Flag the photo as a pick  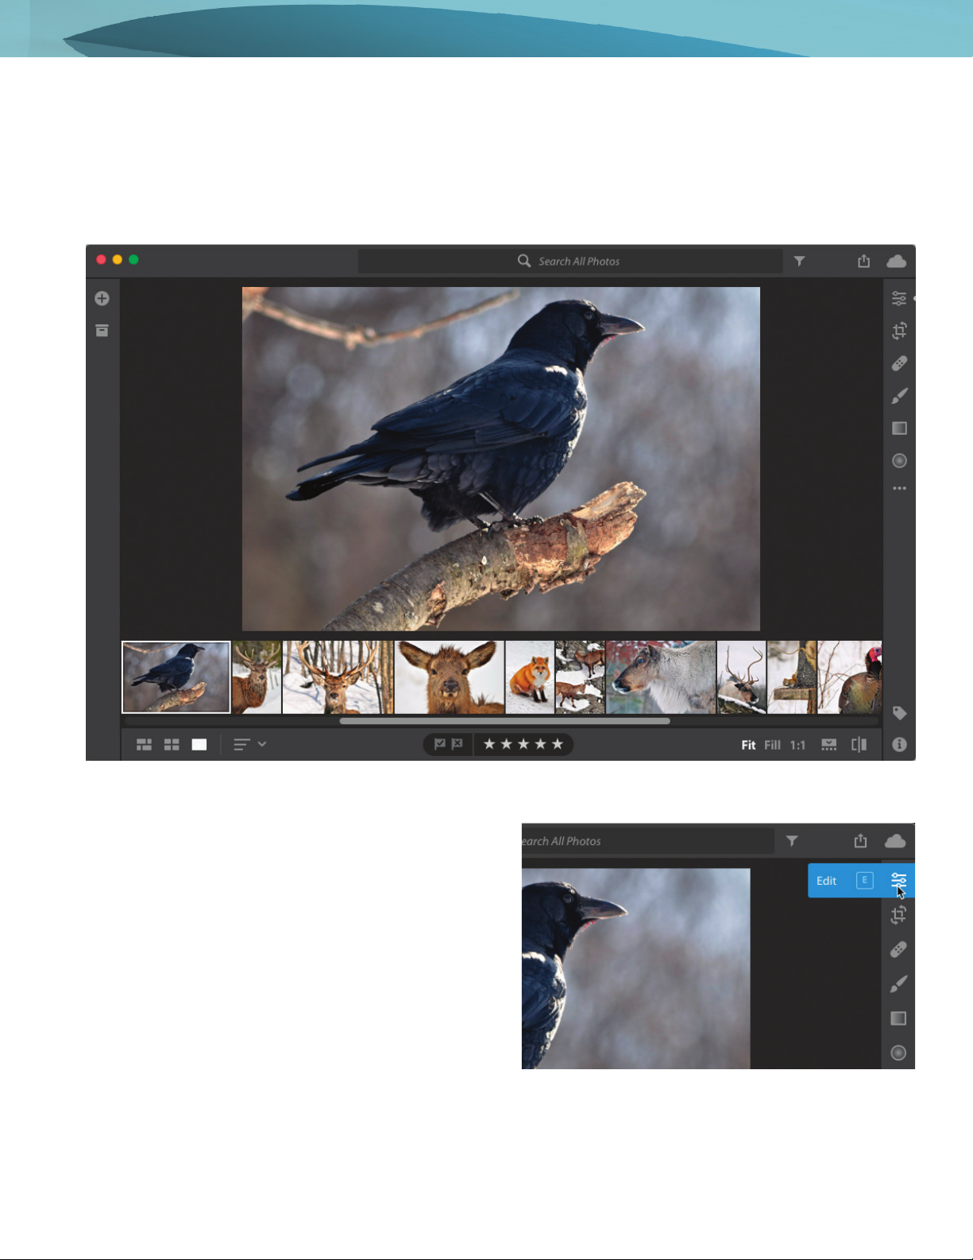[440, 745]
